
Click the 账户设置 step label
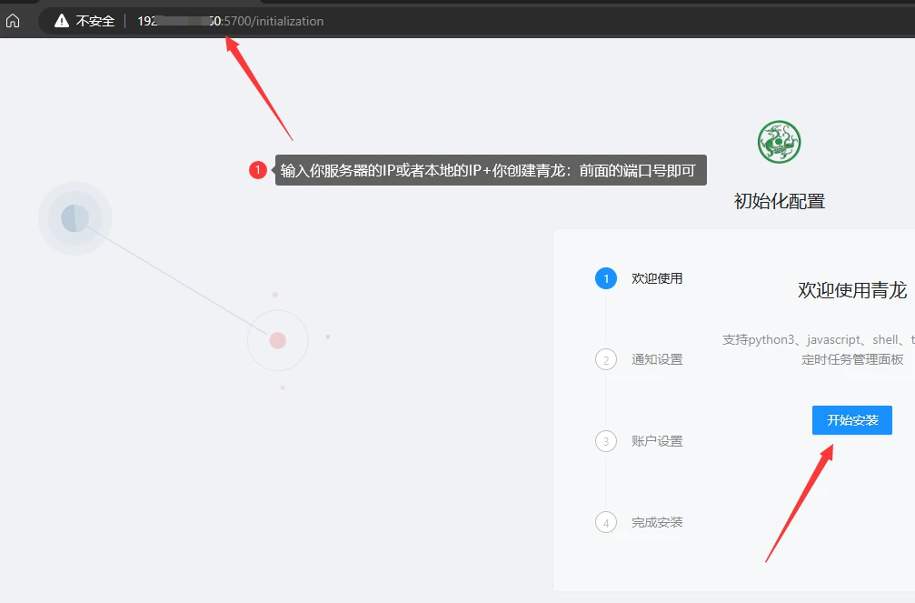coord(657,441)
